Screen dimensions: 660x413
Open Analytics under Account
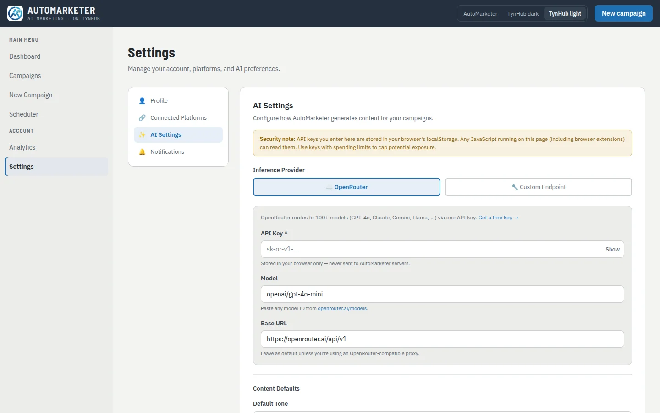click(x=56, y=147)
